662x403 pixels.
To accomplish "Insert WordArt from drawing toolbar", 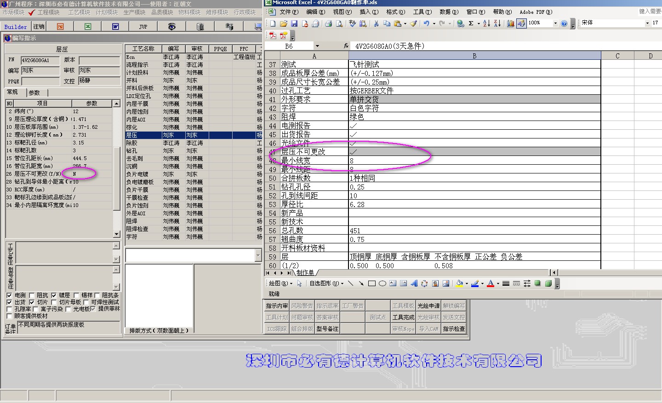I will pyautogui.click(x=414, y=283).
